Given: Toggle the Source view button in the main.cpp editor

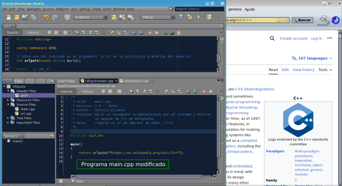Looking at the screenshot, I should point(67,92).
